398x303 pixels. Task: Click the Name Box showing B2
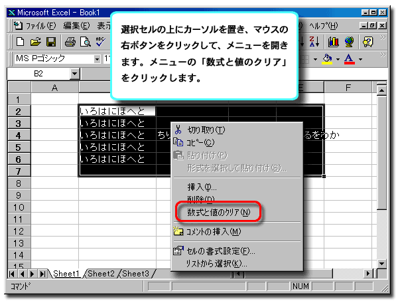(x=38, y=74)
